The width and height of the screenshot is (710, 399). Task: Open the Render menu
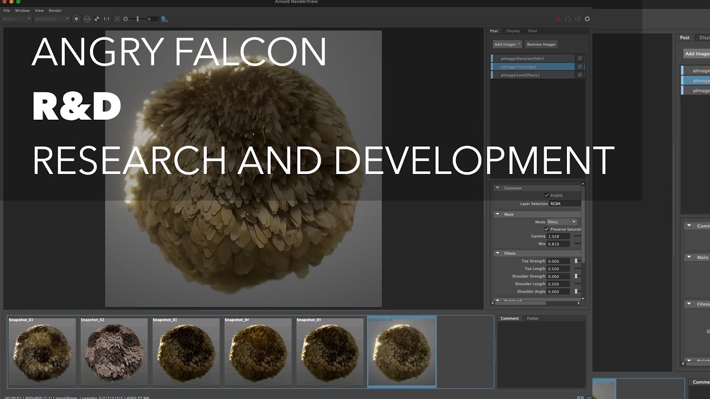(x=55, y=11)
